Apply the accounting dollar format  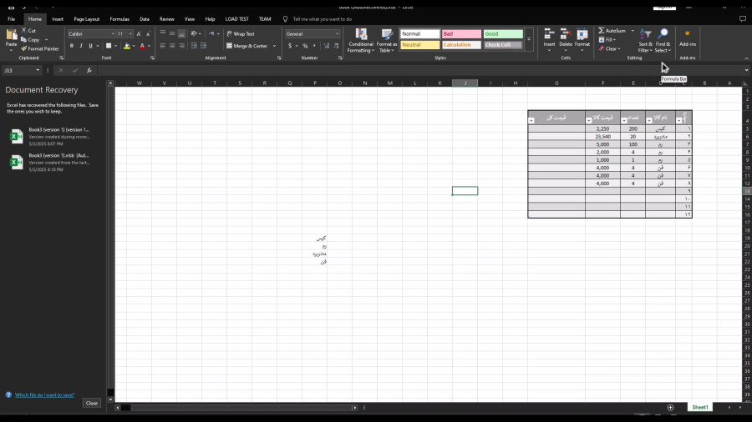click(290, 46)
